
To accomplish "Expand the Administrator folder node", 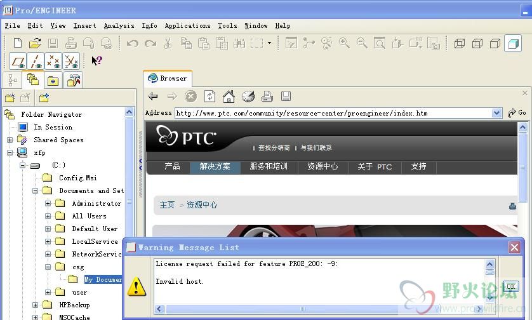I will click(48, 204).
